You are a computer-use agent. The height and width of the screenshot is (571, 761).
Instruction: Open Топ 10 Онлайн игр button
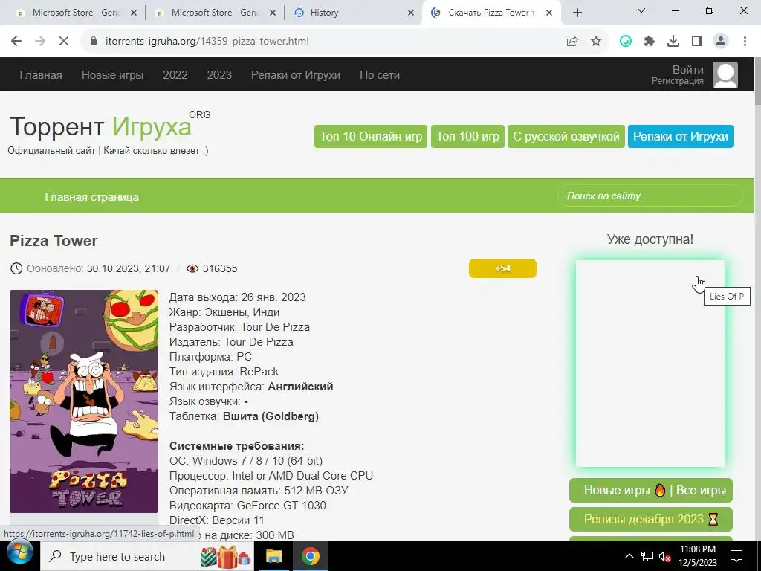[x=371, y=137]
